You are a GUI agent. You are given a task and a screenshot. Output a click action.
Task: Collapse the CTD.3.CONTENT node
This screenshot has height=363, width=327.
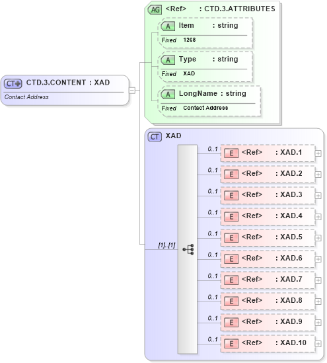coord(132,90)
